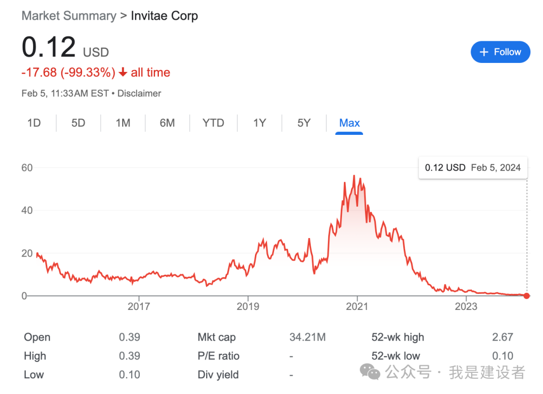Select the 5D time range tab
The image size is (543, 394).
pos(78,123)
